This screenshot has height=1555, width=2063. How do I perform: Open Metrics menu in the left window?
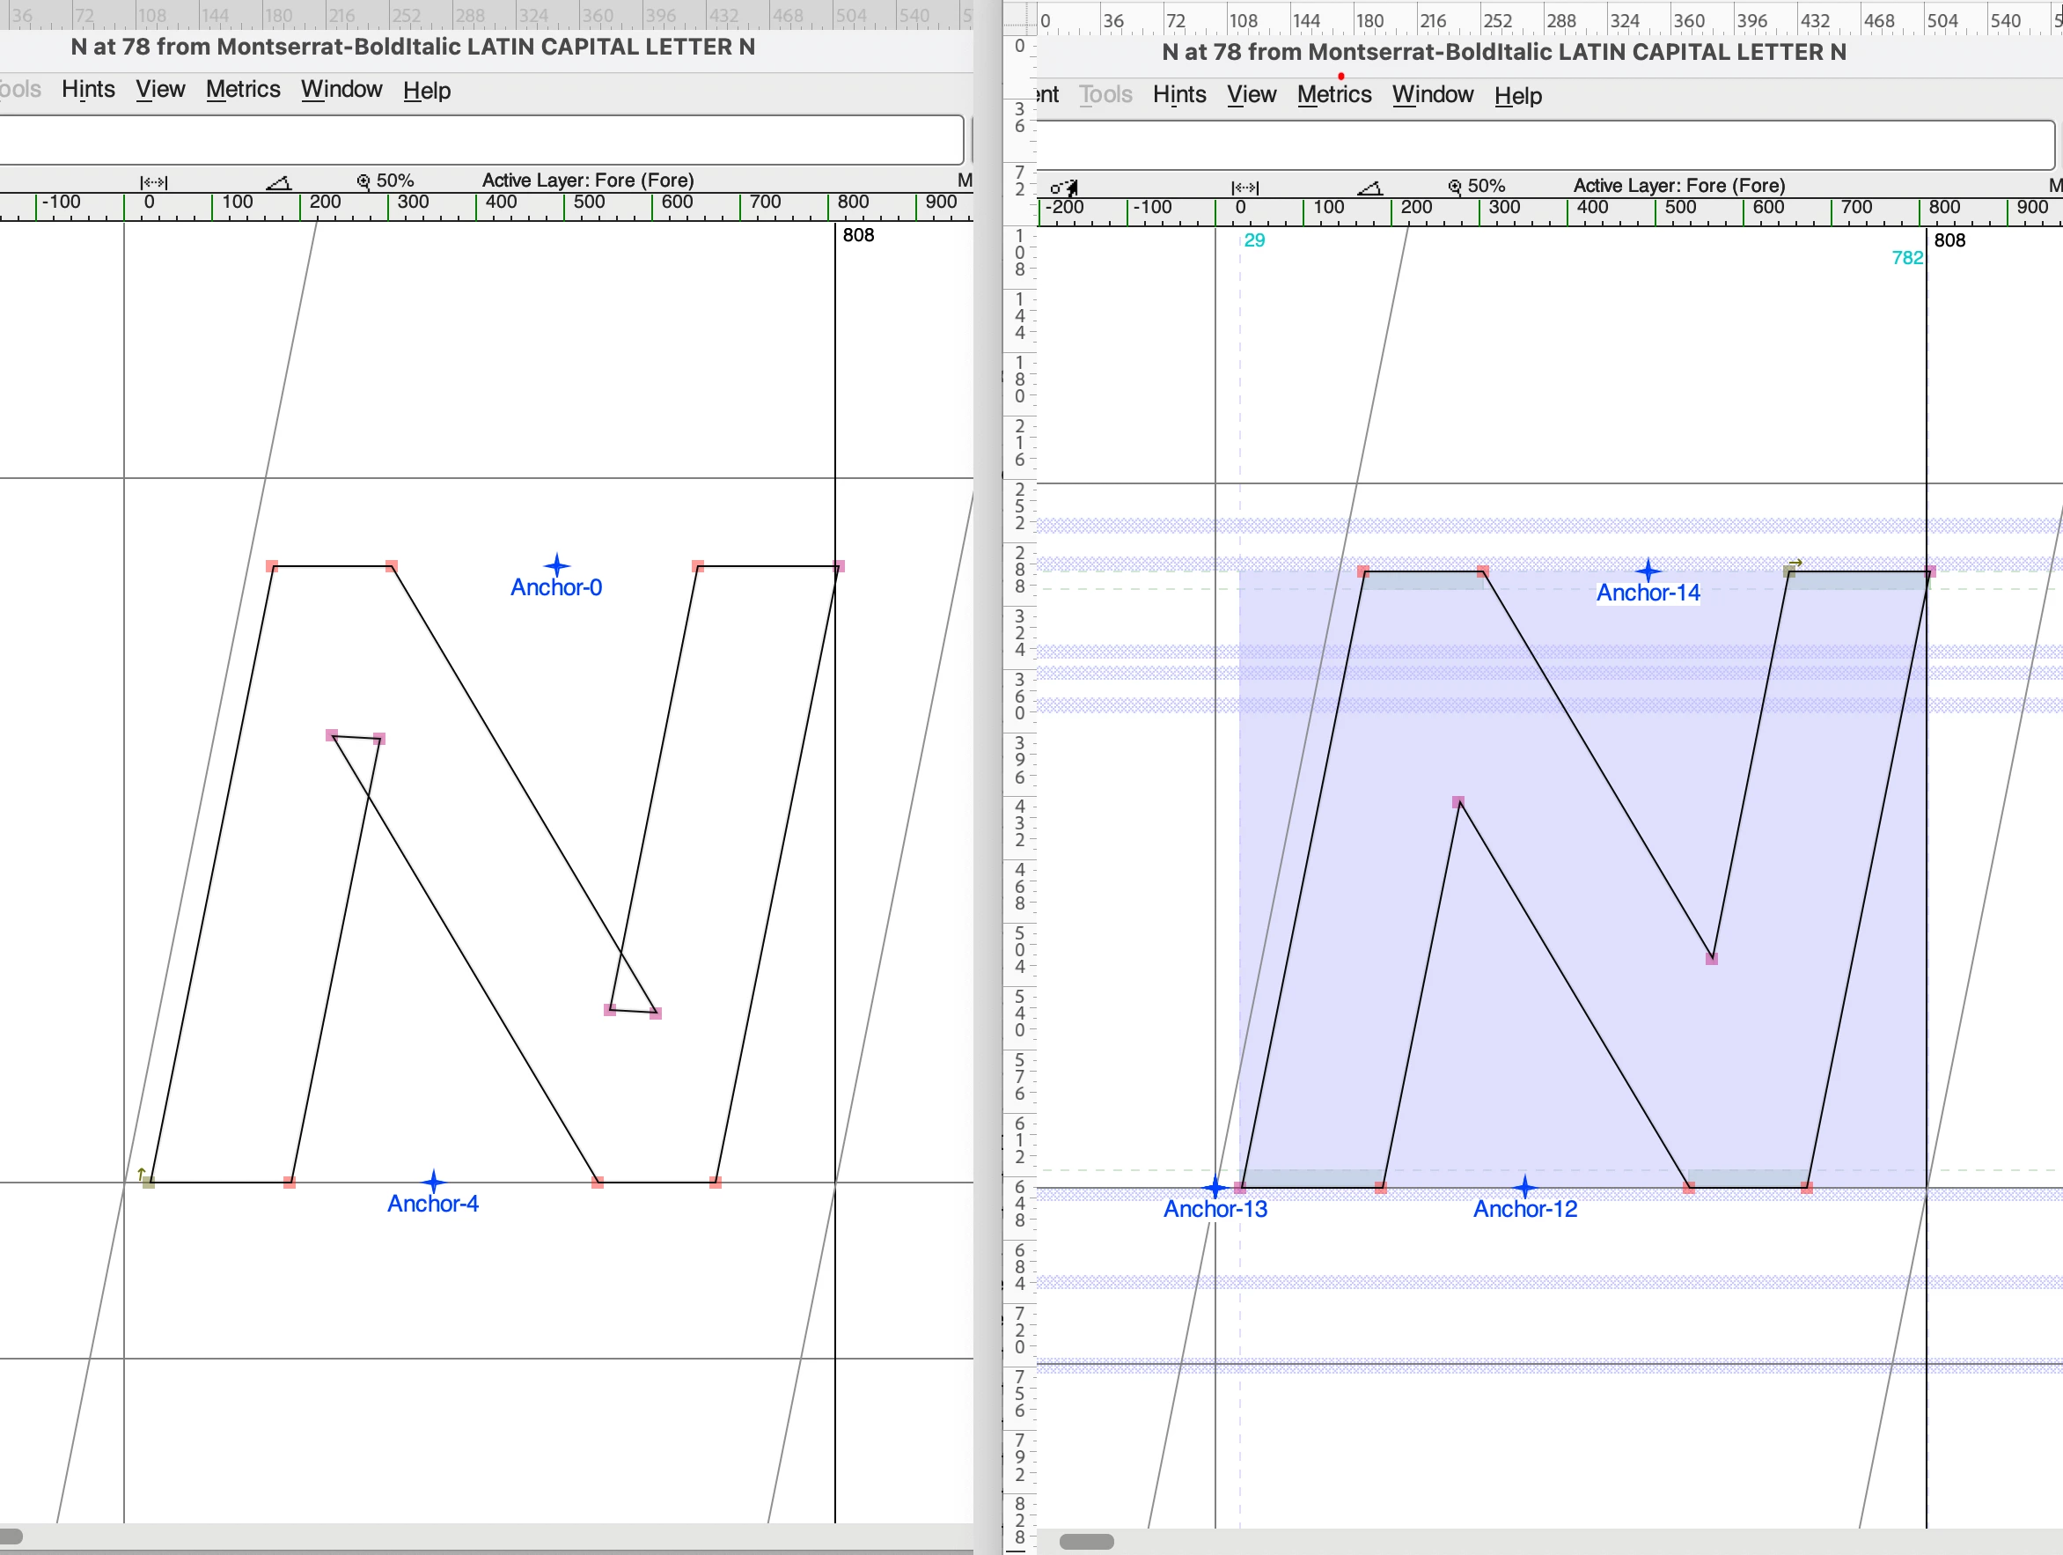(243, 90)
